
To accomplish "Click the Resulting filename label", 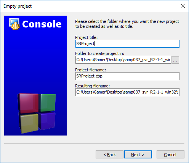I will (92, 86).
